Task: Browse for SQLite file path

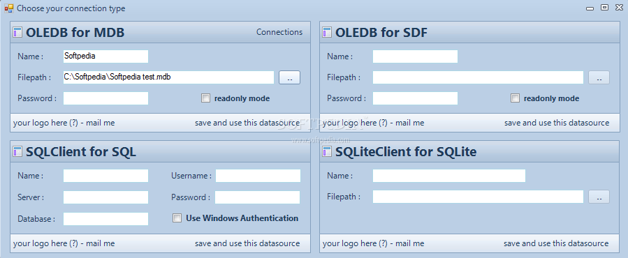Action: [599, 197]
